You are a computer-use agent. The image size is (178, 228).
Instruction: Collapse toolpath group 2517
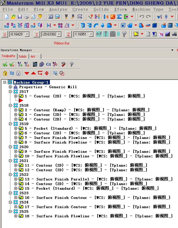point(10,91)
